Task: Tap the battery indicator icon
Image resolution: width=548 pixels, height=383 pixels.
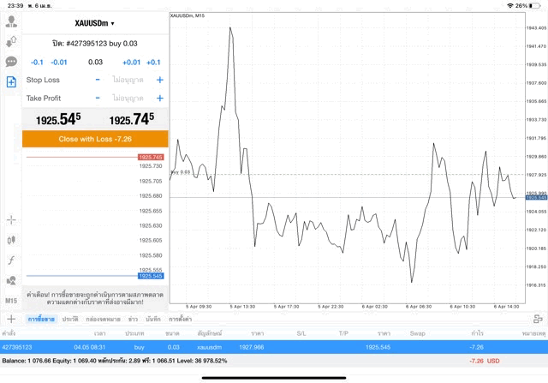Action: click(x=534, y=6)
